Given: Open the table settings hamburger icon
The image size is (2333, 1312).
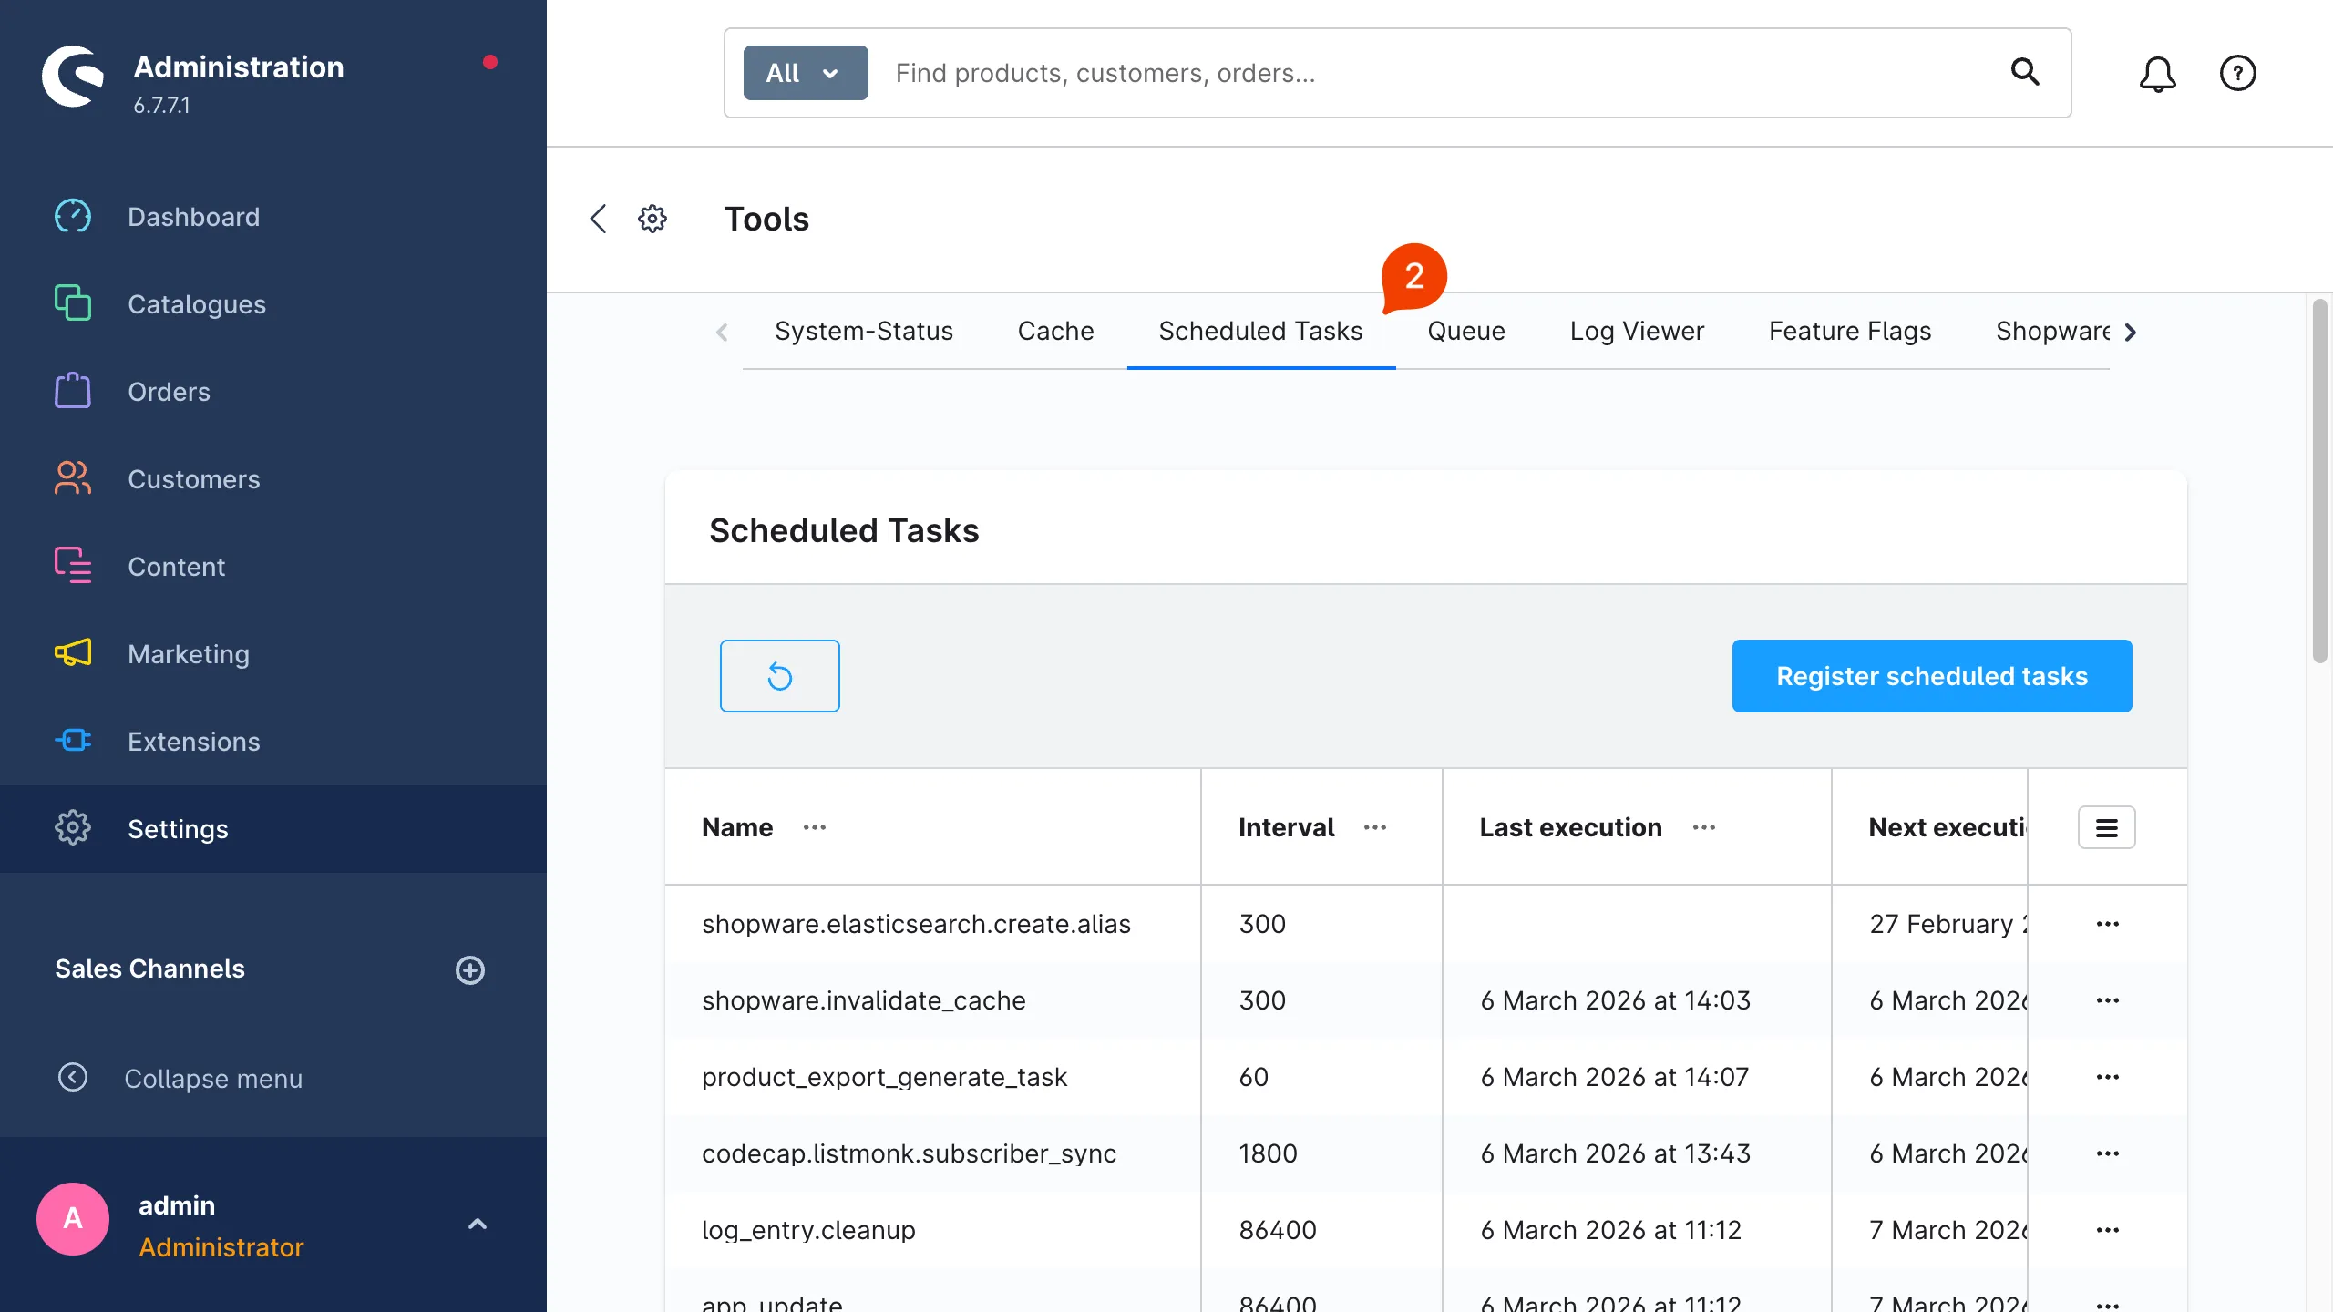Looking at the screenshot, I should 2107,826.
